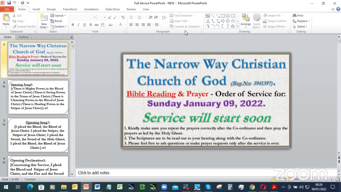The width and height of the screenshot is (341, 192).
Task: Switch to the Design tab
Action: point(51,9)
